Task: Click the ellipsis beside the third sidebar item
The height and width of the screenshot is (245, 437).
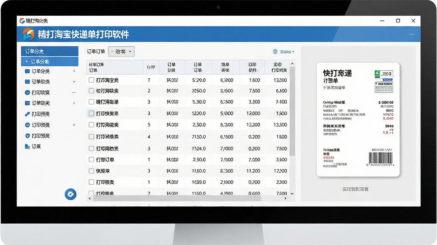Action: click(x=74, y=92)
